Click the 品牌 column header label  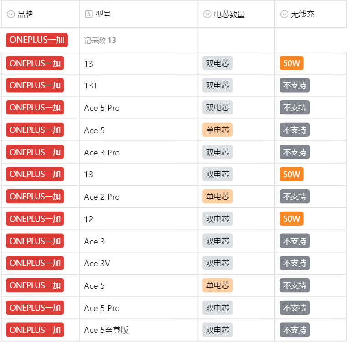point(25,15)
